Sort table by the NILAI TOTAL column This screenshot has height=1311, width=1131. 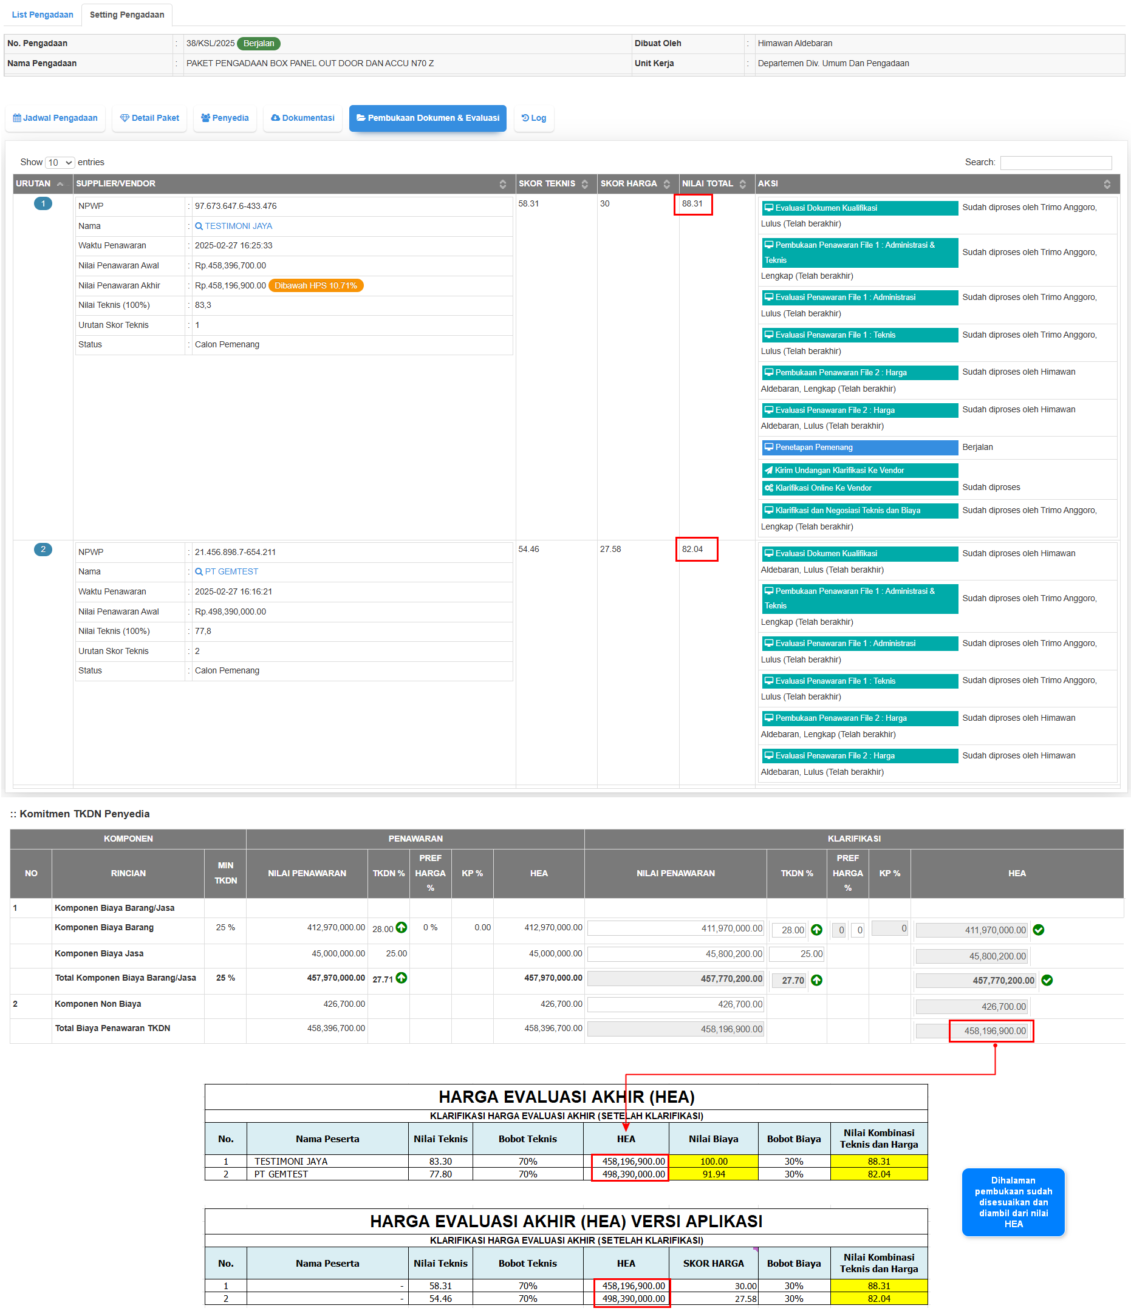click(742, 184)
